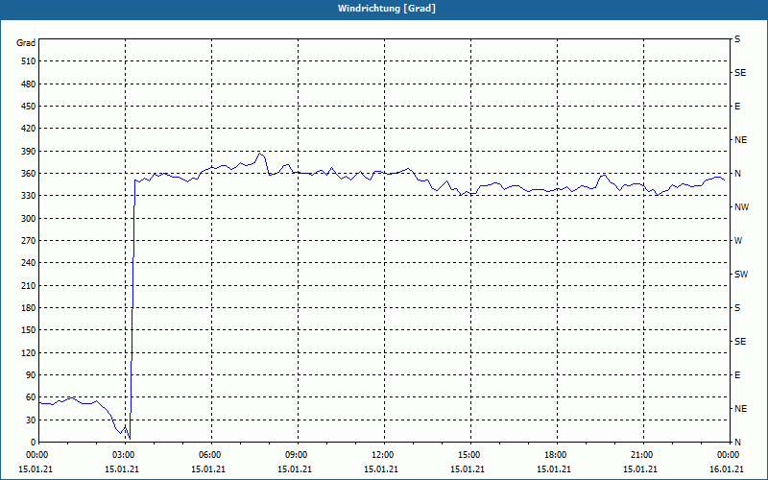
Task: Click the 420 y-axis value
Action: point(29,129)
